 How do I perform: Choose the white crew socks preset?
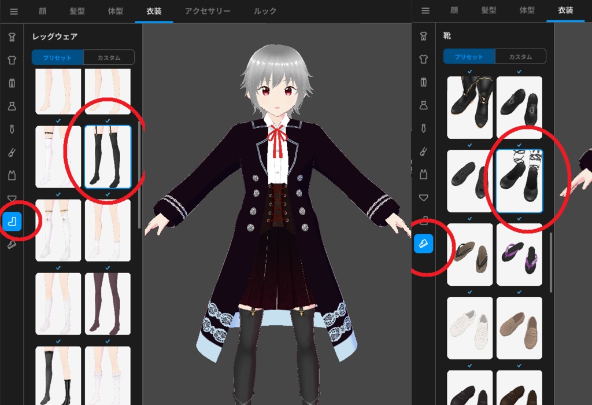click(x=58, y=304)
